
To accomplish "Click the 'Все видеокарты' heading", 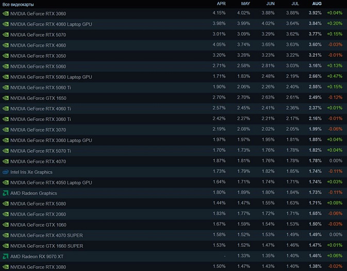I will coord(18,5).
